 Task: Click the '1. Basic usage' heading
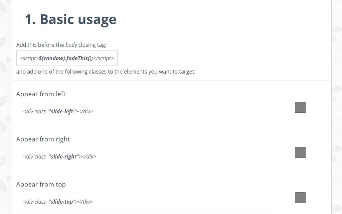click(x=70, y=19)
